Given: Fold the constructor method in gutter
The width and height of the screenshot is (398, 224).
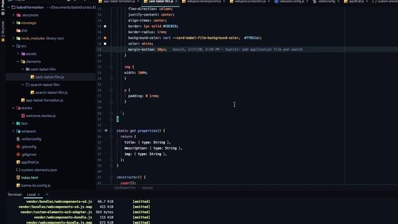Looking at the screenshot, I should 111,177.
